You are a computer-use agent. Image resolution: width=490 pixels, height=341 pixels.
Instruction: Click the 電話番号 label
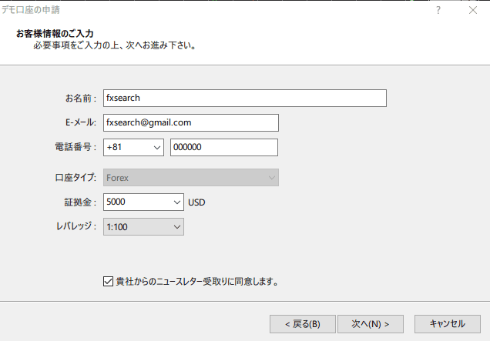(x=76, y=147)
